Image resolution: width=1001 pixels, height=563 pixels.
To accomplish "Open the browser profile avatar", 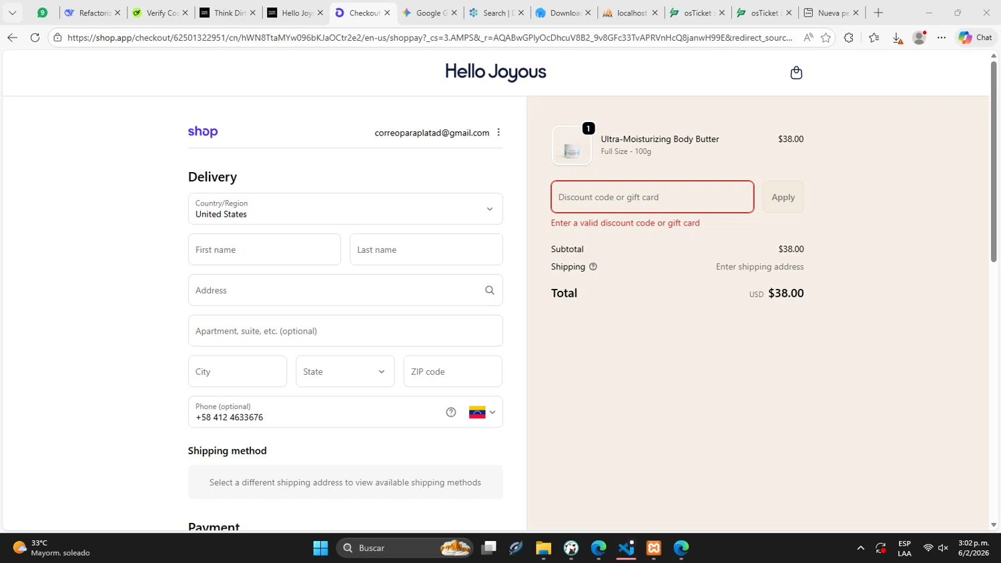I will (x=920, y=37).
